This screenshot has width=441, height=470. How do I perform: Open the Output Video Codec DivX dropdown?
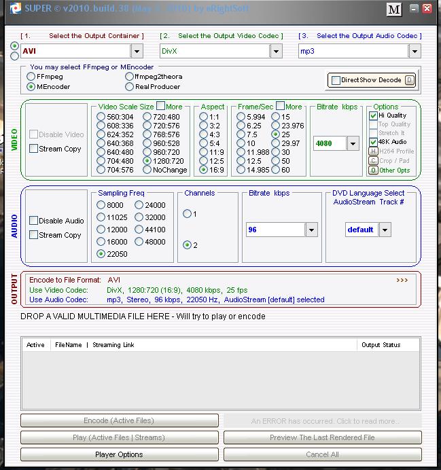coord(276,51)
